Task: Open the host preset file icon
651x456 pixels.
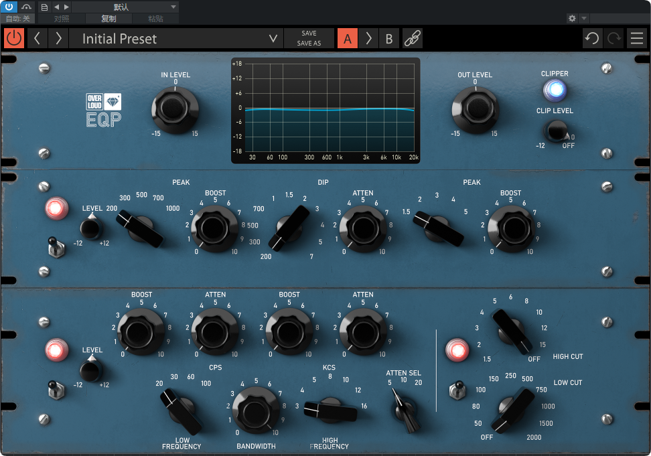Action: [x=44, y=7]
